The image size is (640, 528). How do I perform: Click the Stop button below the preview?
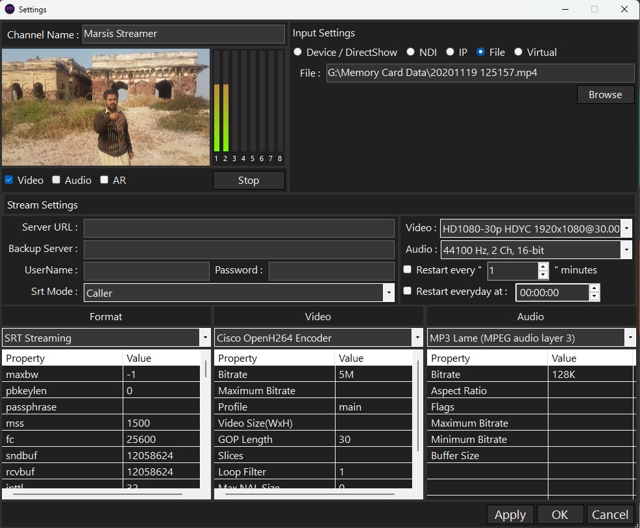pos(249,180)
